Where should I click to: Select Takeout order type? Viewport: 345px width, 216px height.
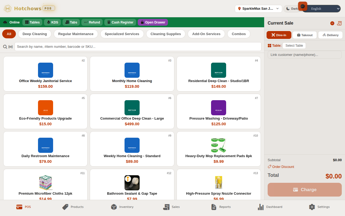tap(305, 35)
